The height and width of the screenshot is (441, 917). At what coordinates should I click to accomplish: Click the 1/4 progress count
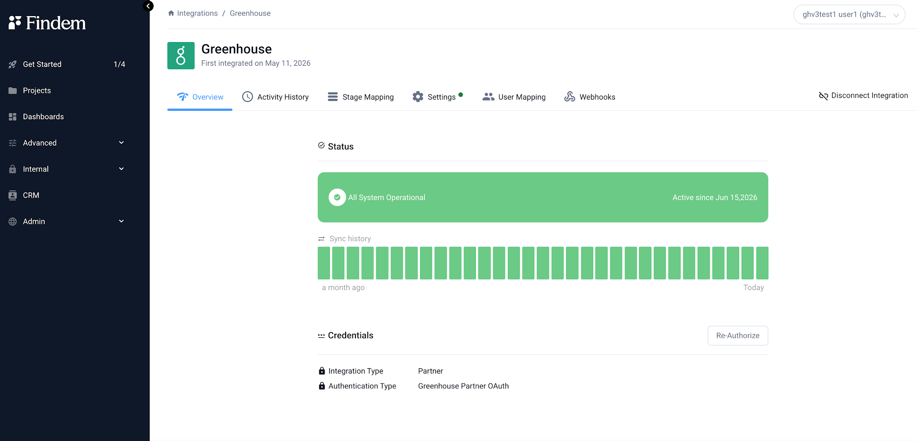click(x=119, y=64)
